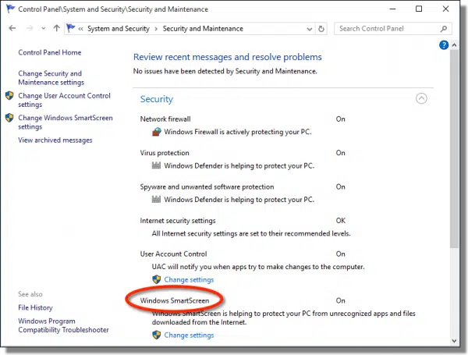468x355 pixels.
Task: Click Change settings under Windows SmartScreen
Action: [189, 335]
